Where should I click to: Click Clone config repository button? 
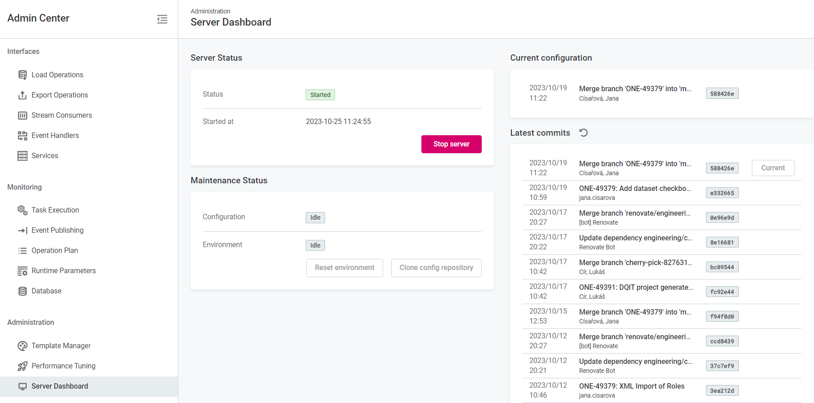(x=436, y=268)
